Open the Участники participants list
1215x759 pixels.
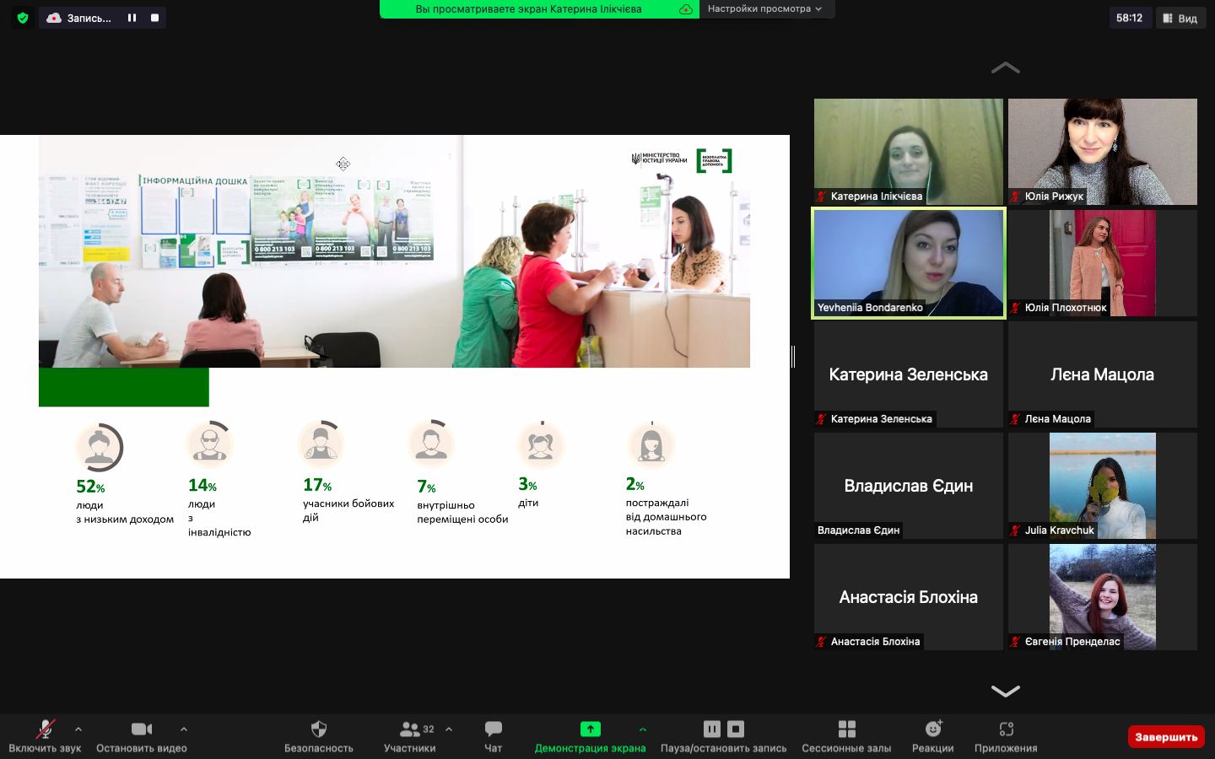tap(410, 729)
